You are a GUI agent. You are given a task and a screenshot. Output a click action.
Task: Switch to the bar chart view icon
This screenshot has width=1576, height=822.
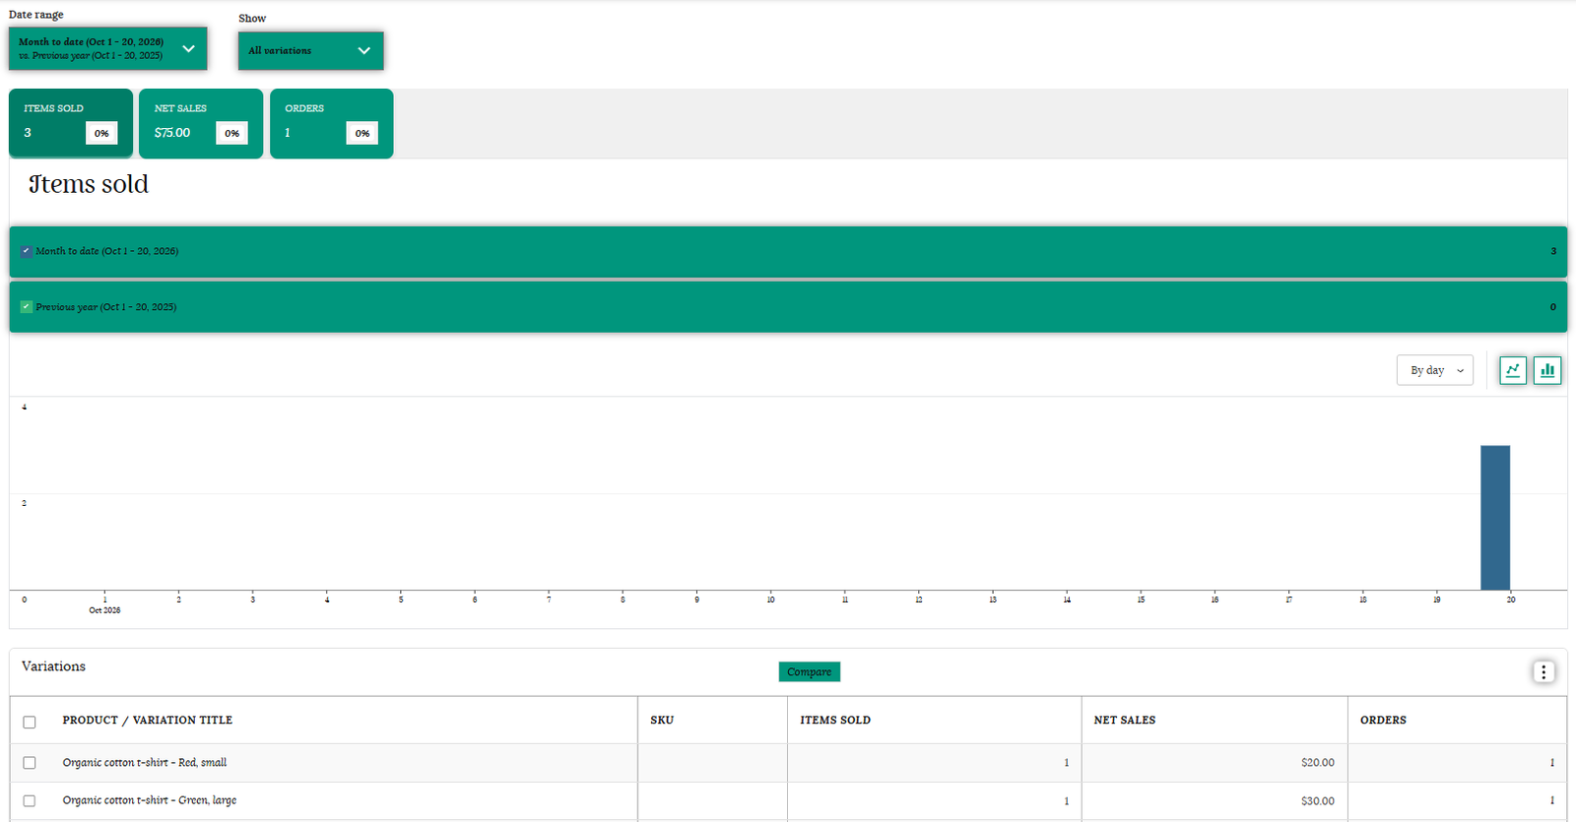pos(1547,370)
